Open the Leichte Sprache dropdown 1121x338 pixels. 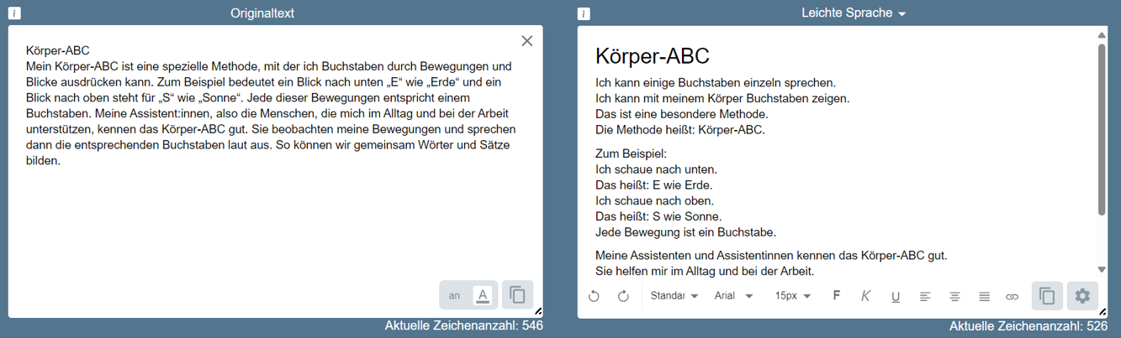[x=854, y=13]
